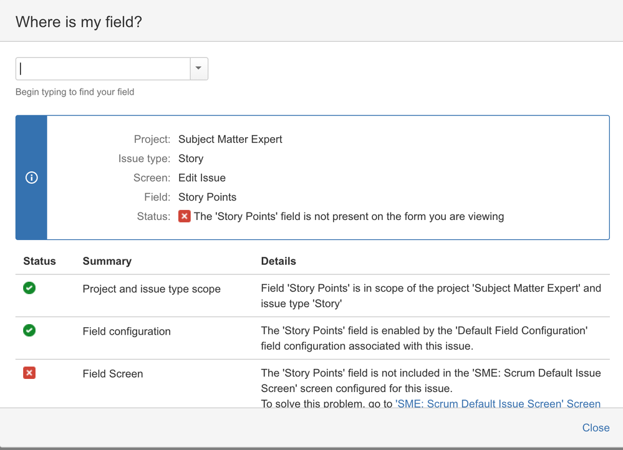Click the 'Edit Issue' screen value
Viewport: 623px width, 450px height.
[202, 178]
